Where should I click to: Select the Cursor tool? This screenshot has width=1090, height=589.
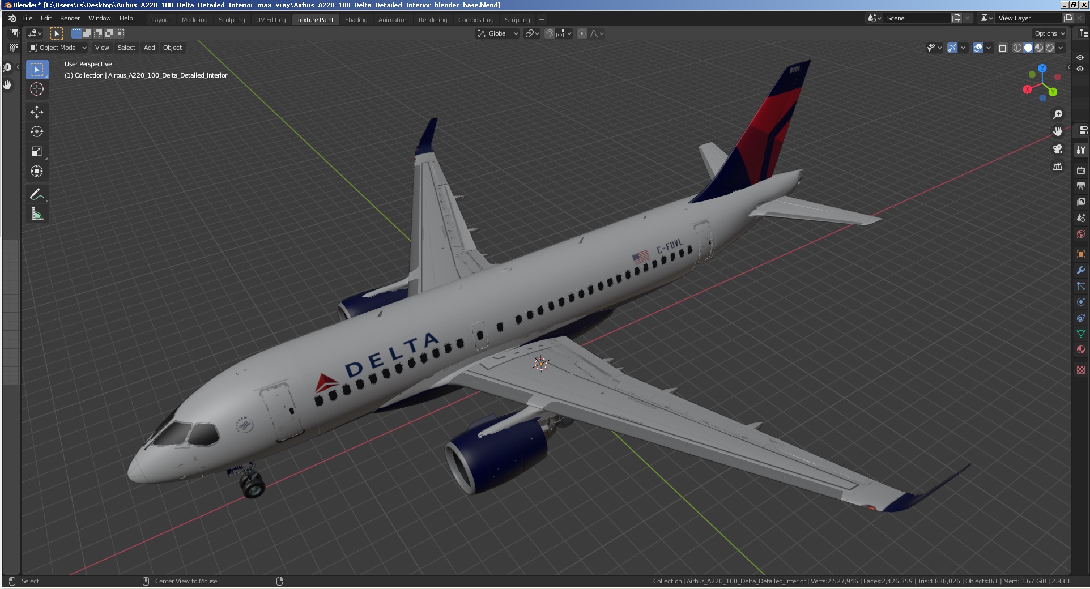pos(37,89)
